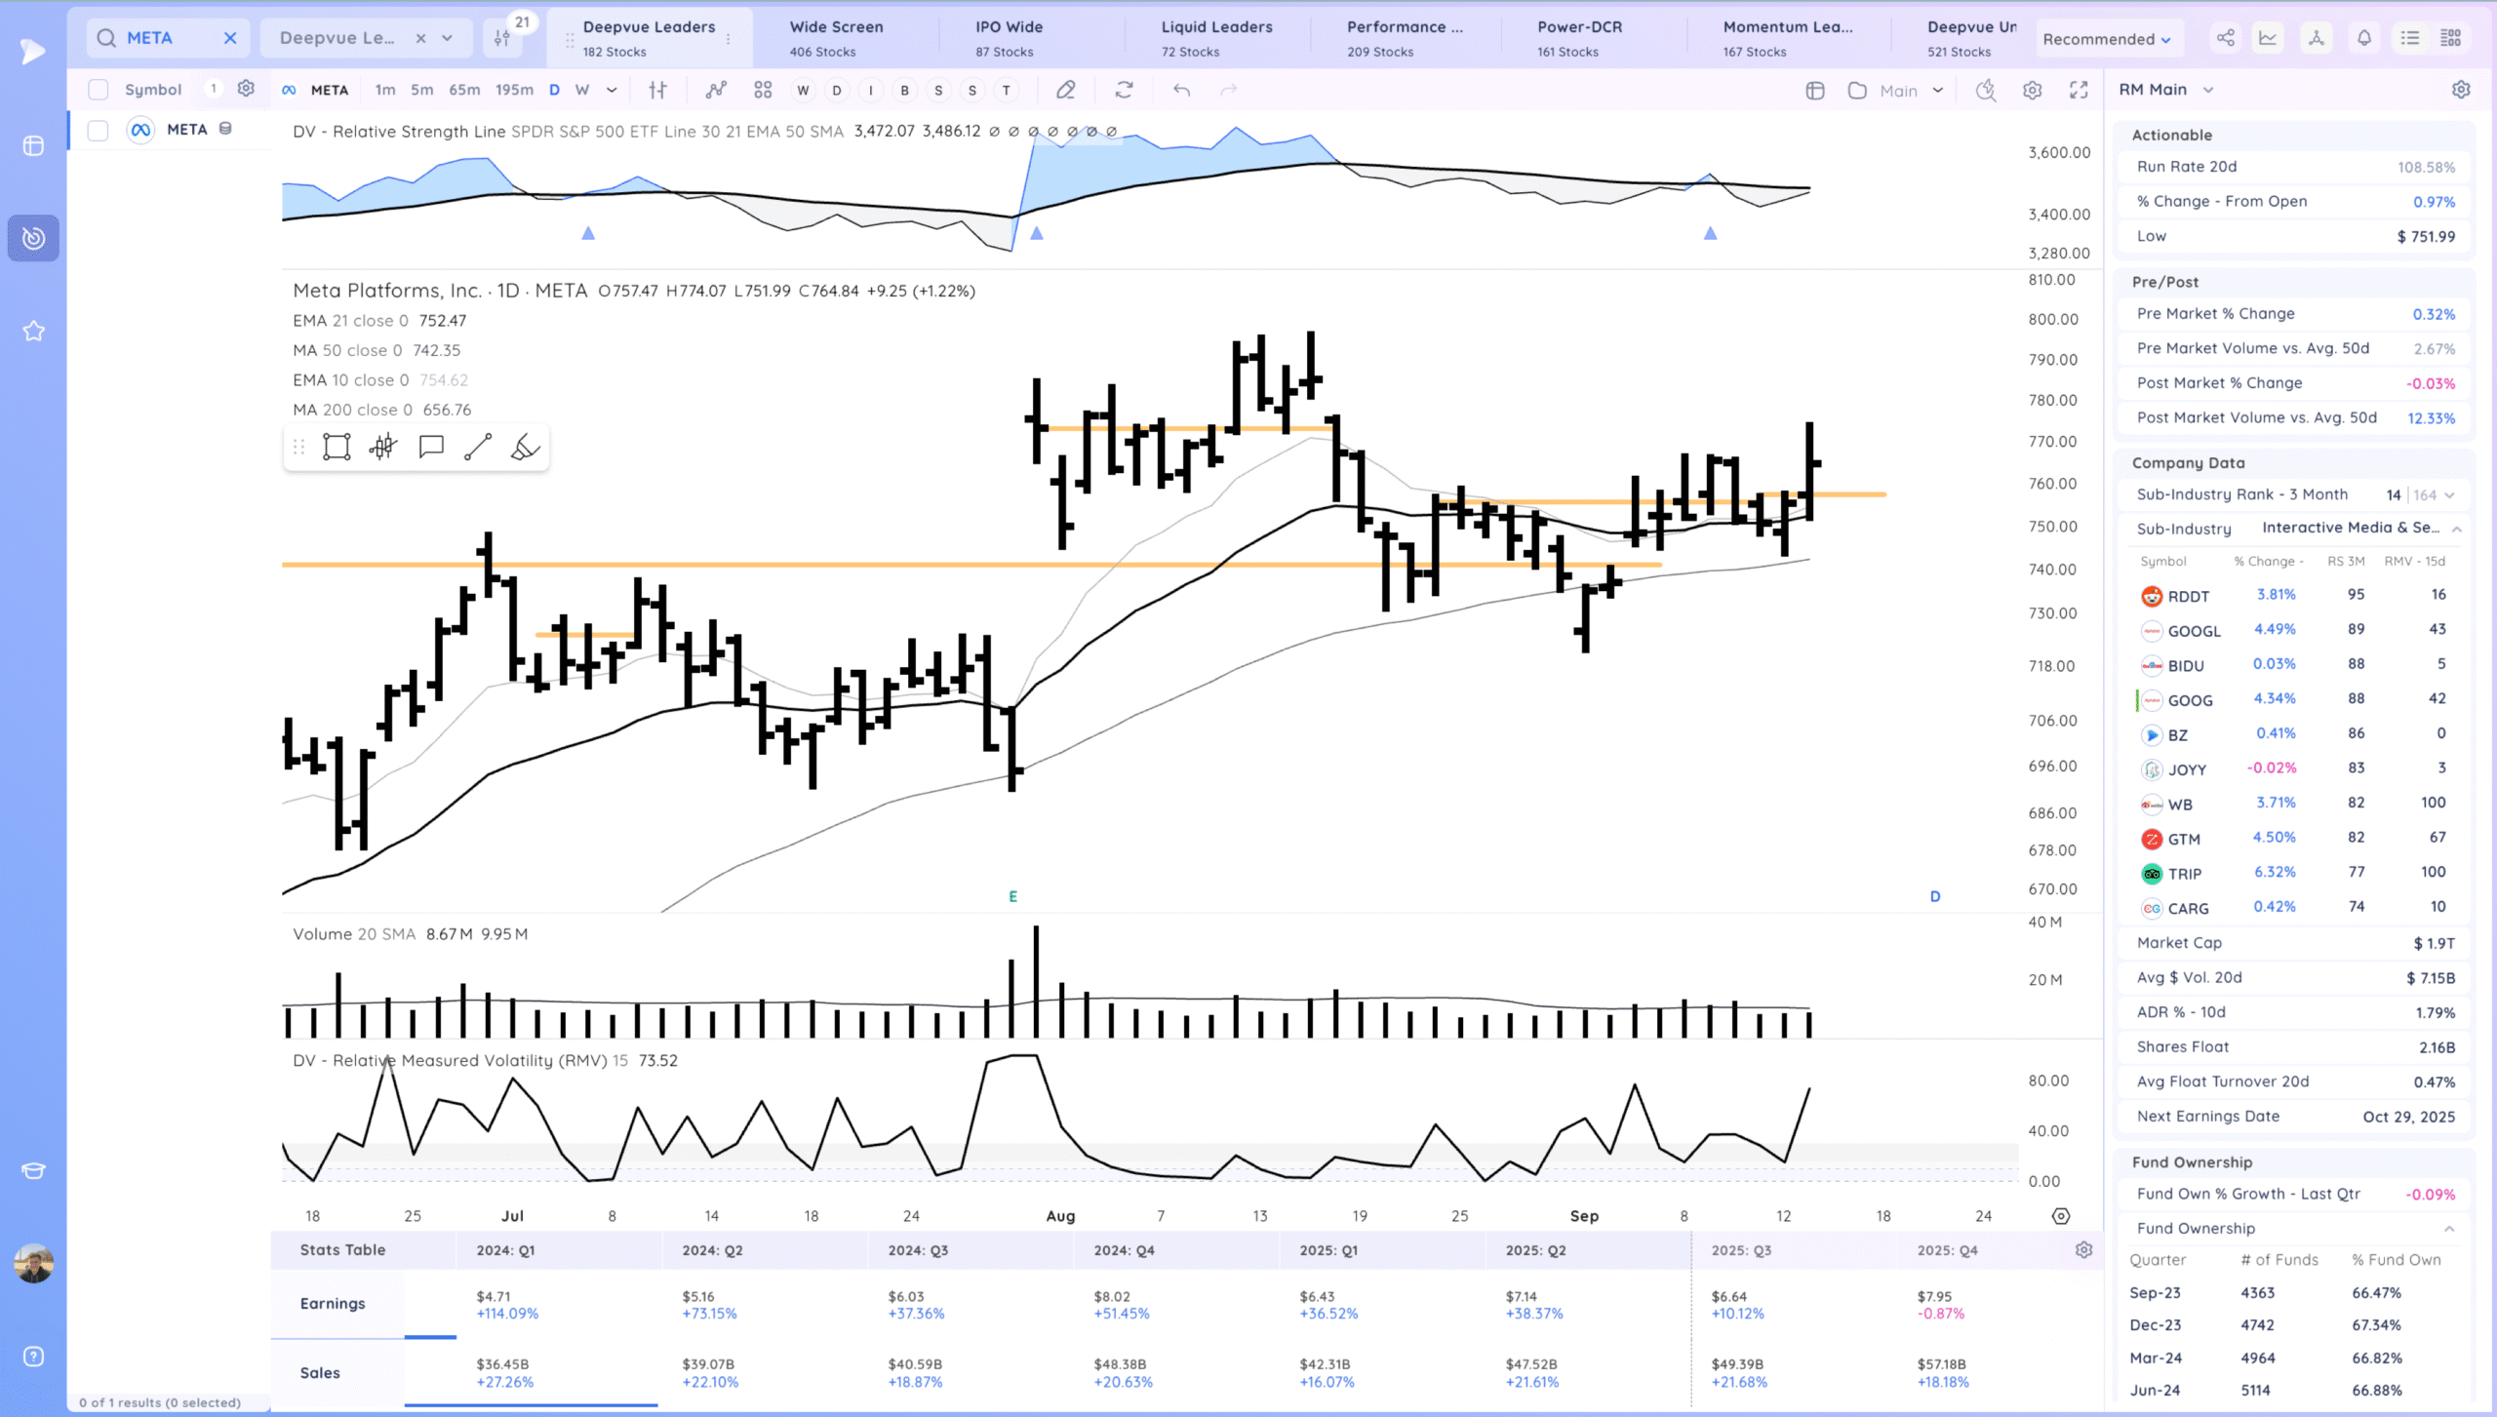Click the refresh chart icon

1124,90
